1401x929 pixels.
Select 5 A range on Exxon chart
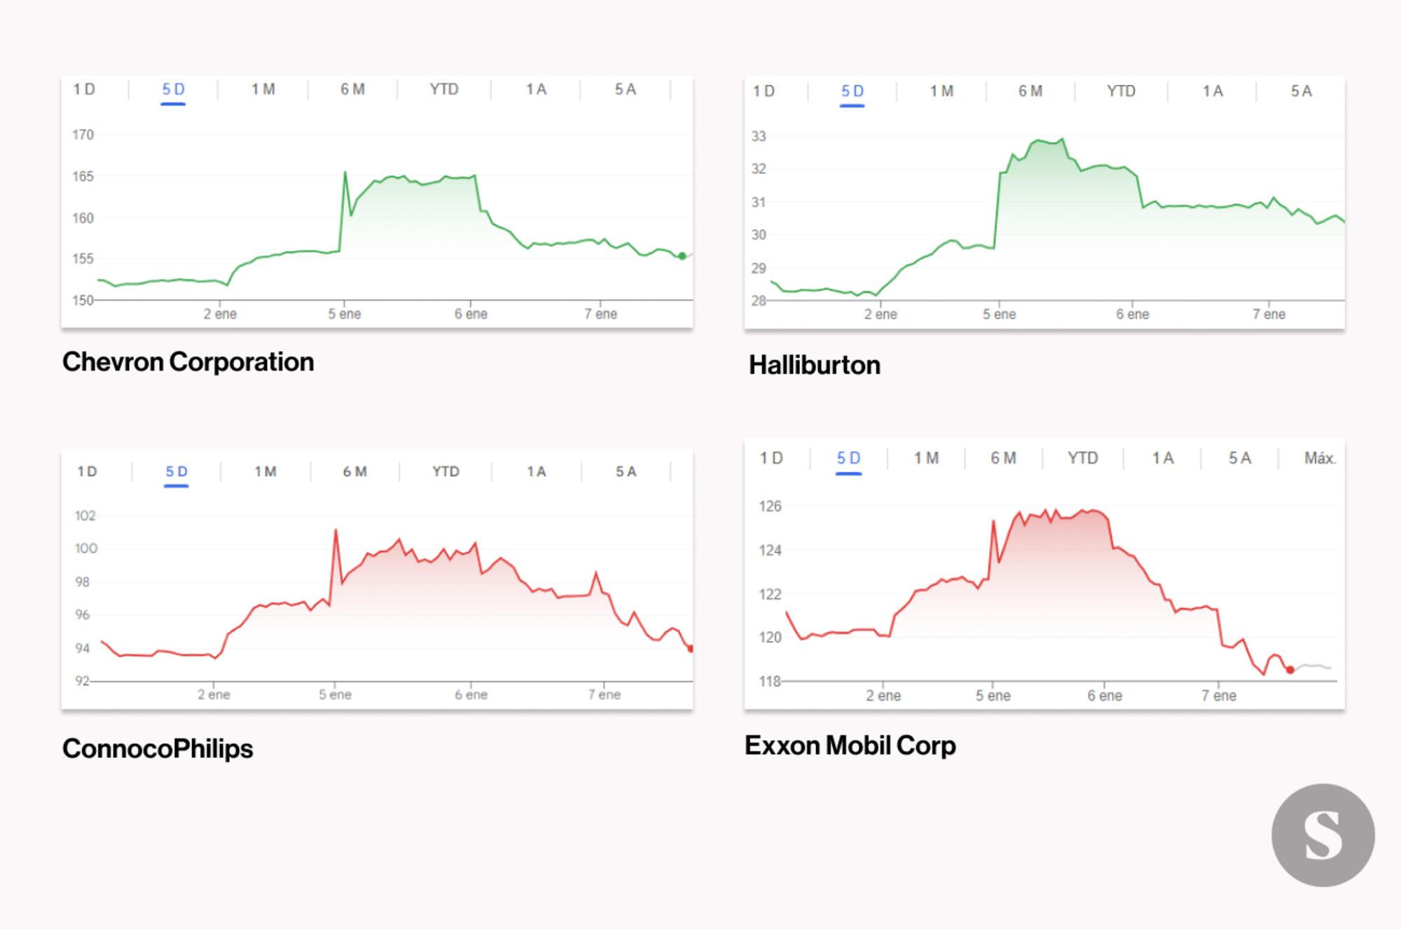tap(1239, 458)
